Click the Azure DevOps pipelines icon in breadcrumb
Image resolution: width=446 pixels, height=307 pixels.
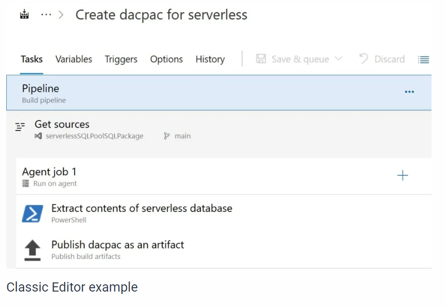pyautogui.click(x=24, y=14)
